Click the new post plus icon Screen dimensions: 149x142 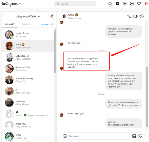click(x=124, y=4)
